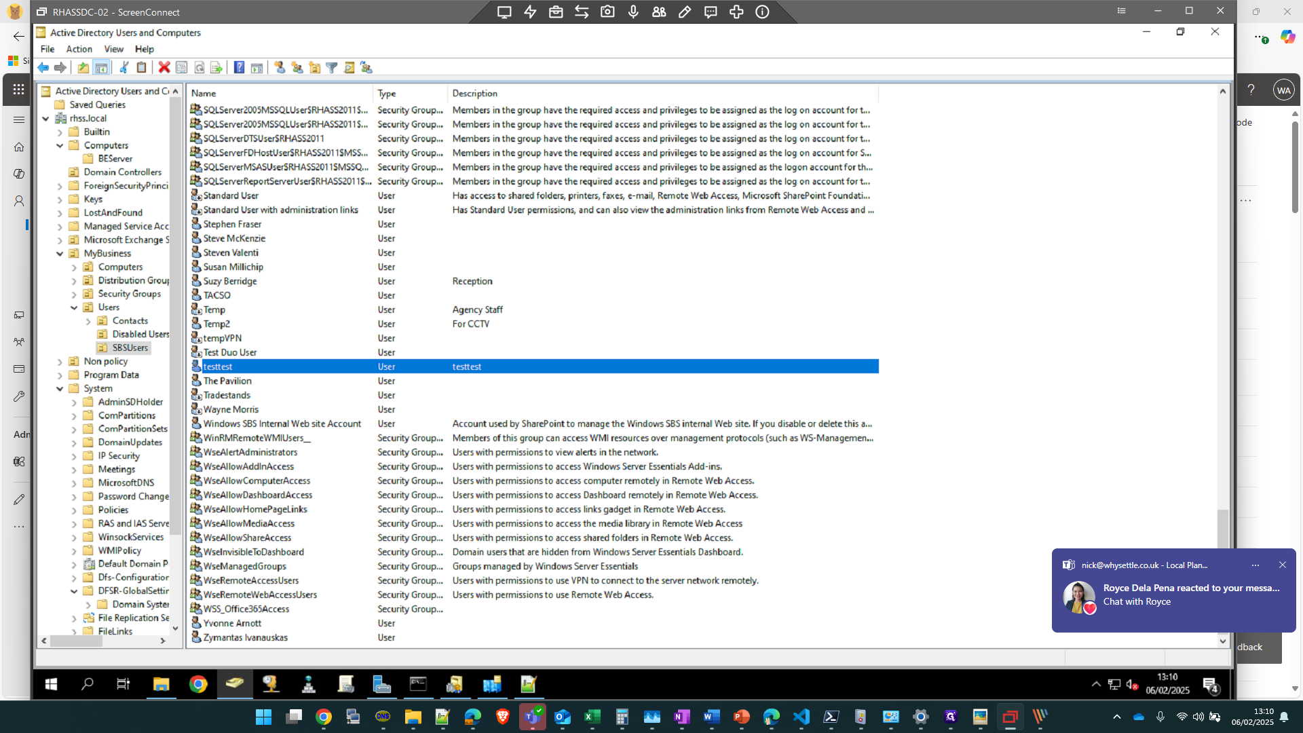Click ScreenConnect annotation pencil icon
The width and height of the screenshot is (1303, 733).
tap(685, 12)
